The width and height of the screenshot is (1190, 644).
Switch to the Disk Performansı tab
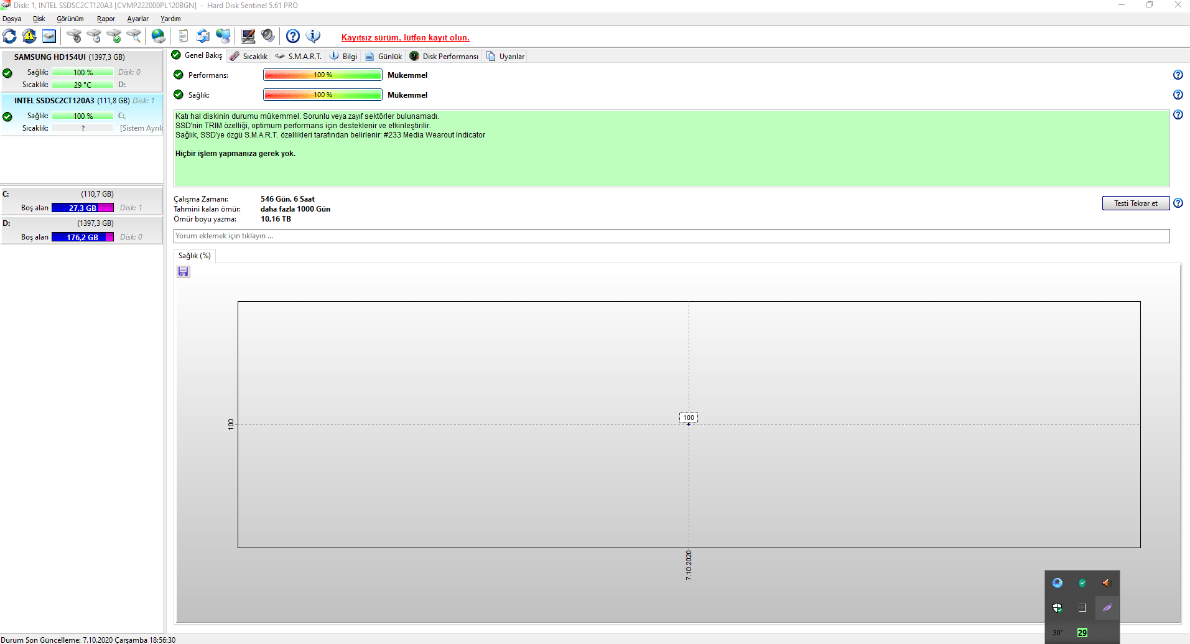coord(444,56)
